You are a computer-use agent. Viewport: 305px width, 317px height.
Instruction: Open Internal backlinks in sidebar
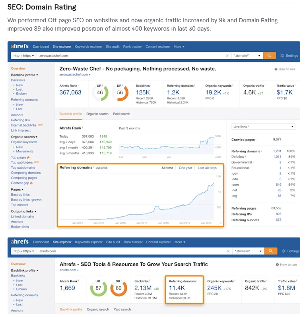[23, 125]
